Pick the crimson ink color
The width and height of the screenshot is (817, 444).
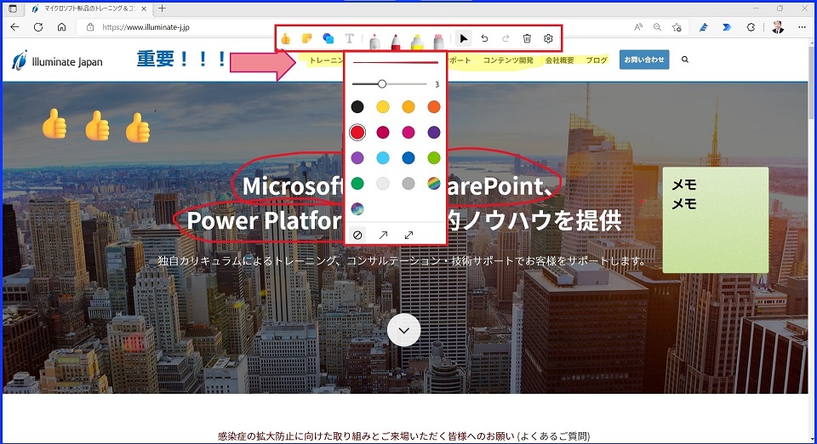(x=383, y=132)
